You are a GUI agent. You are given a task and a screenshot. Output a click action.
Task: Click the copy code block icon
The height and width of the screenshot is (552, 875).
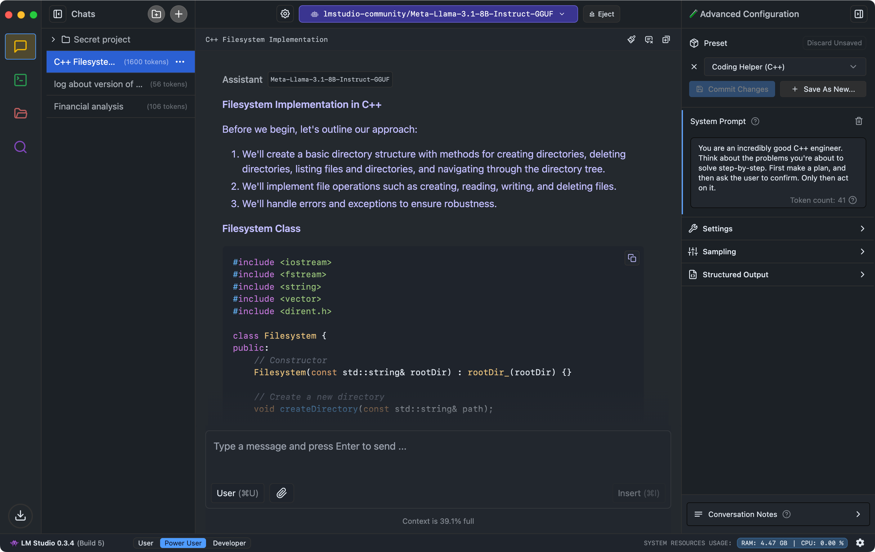pos(631,258)
